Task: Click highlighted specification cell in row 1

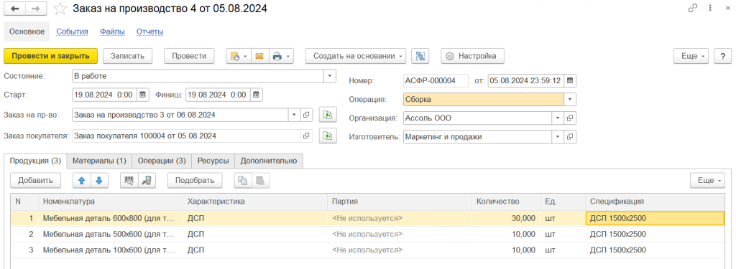Action: pos(655,218)
